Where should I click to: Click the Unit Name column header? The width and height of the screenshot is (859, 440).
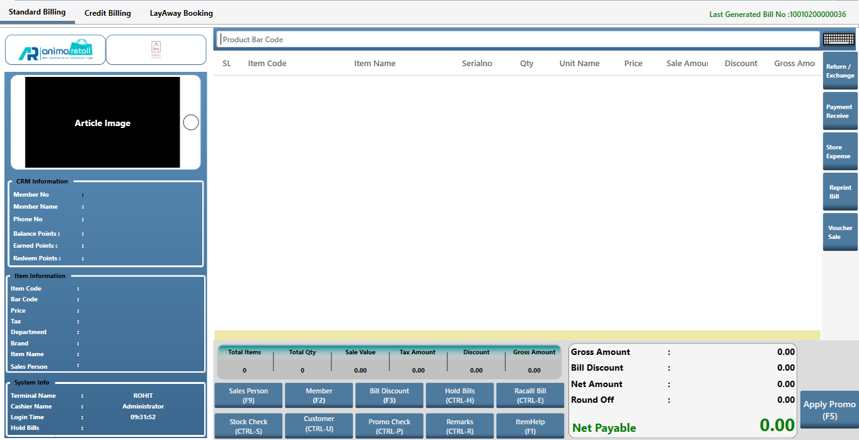click(x=580, y=63)
